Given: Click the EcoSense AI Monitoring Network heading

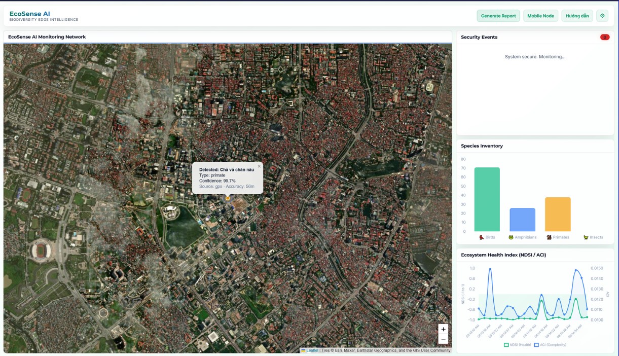Looking at the screenshot, I should pos(47,37).
